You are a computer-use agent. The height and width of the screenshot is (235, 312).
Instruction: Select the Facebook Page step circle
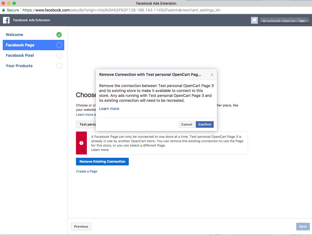[x=59, y=45]
